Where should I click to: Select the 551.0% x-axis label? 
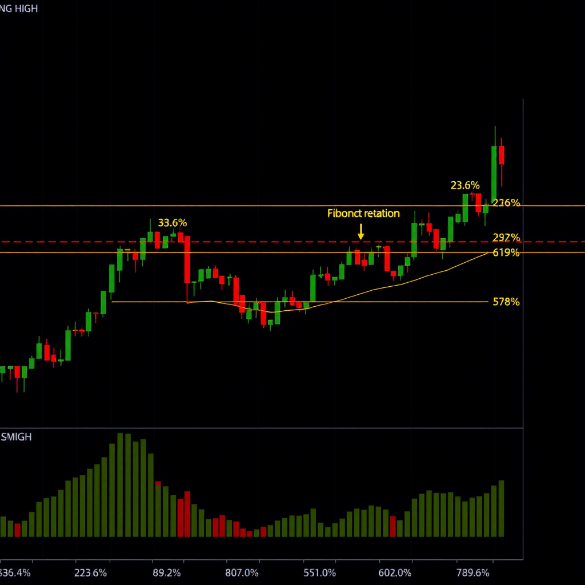pyautogui.click(x=320, y=572)
